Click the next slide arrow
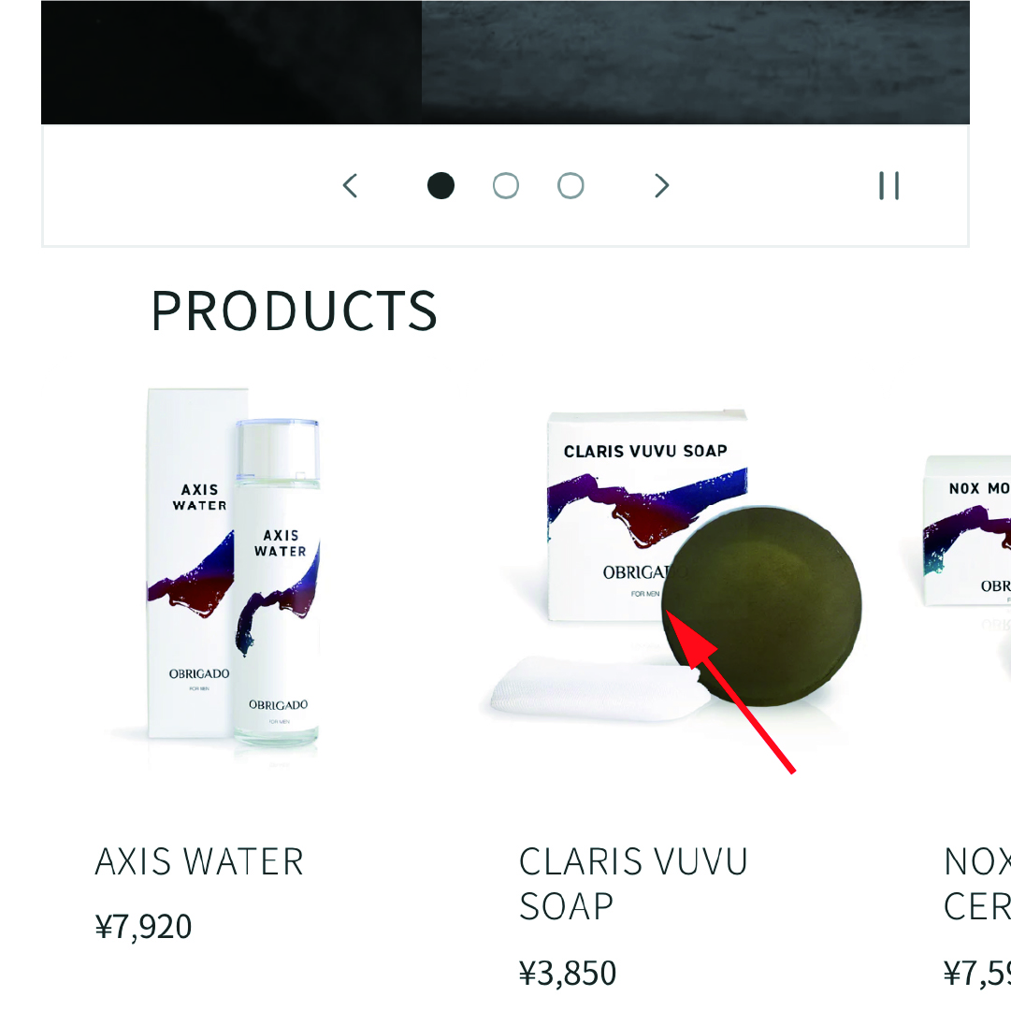The height and width of the screenshot is (1011, 1011). tap(661, 186)
